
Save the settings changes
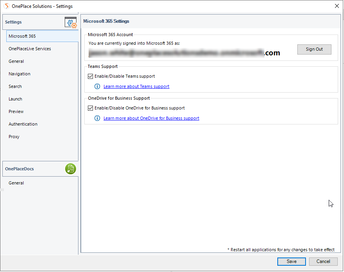pos(291,261)
